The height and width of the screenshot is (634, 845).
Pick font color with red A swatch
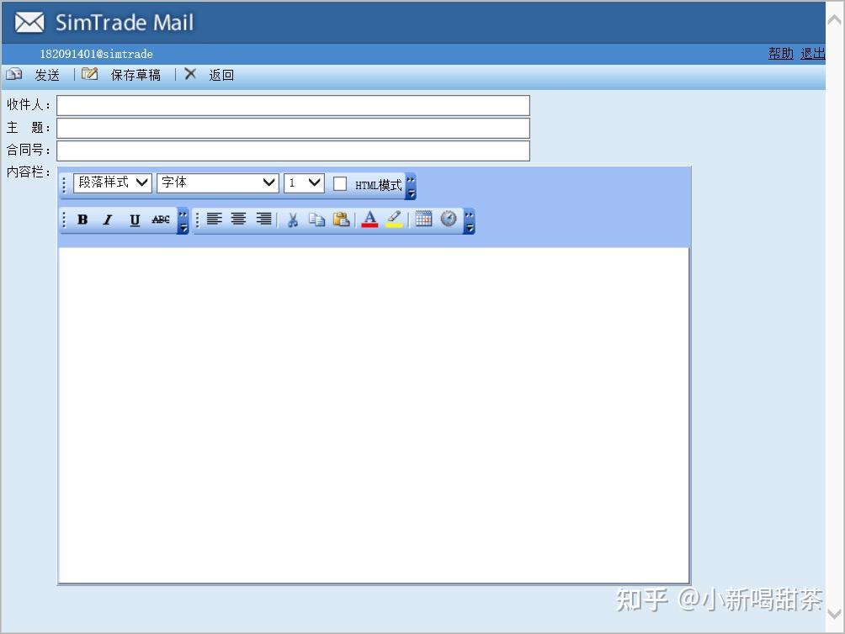(369, 219)
